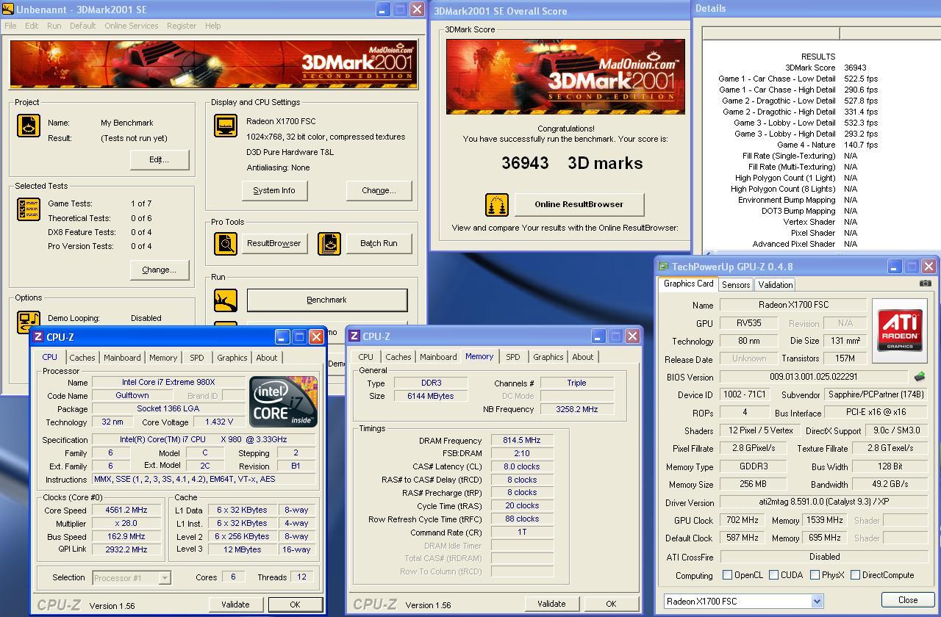Viewport: 941px width, 617px height.
Task: Open the Processor #1 selection dropdown
Action: 165,578
